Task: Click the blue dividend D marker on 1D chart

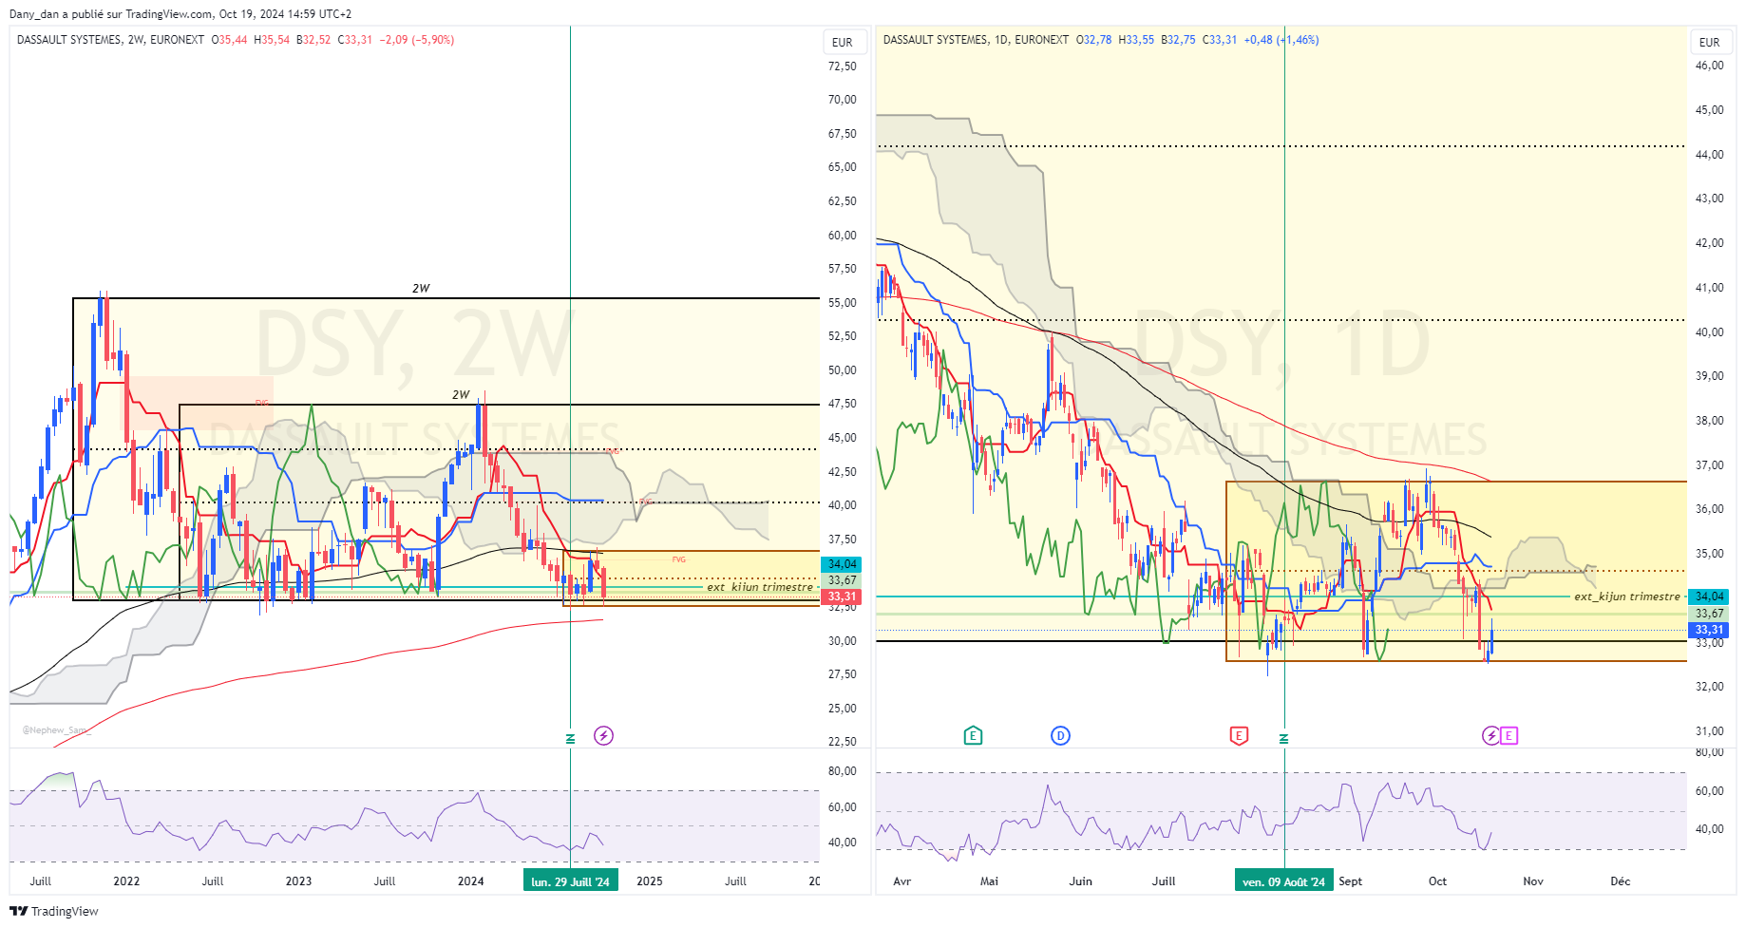Action: (1060, 735)
